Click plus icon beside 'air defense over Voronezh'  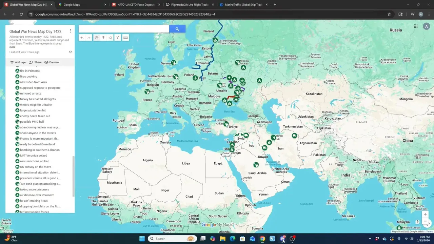tap(17, 195)
